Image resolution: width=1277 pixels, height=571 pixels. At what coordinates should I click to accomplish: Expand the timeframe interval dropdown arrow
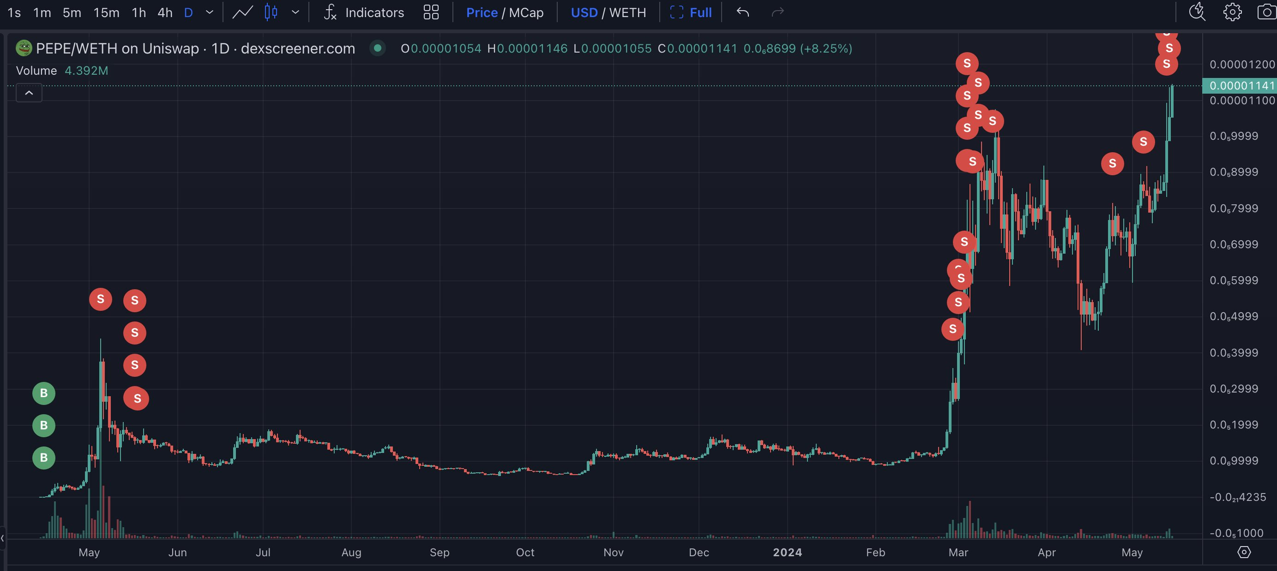210,12
